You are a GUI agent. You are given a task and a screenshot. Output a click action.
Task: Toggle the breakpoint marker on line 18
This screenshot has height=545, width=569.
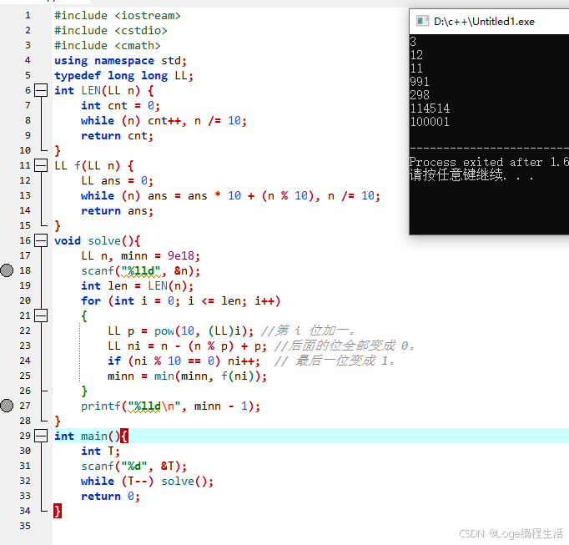pyautogui.click(x=7, y=270)
